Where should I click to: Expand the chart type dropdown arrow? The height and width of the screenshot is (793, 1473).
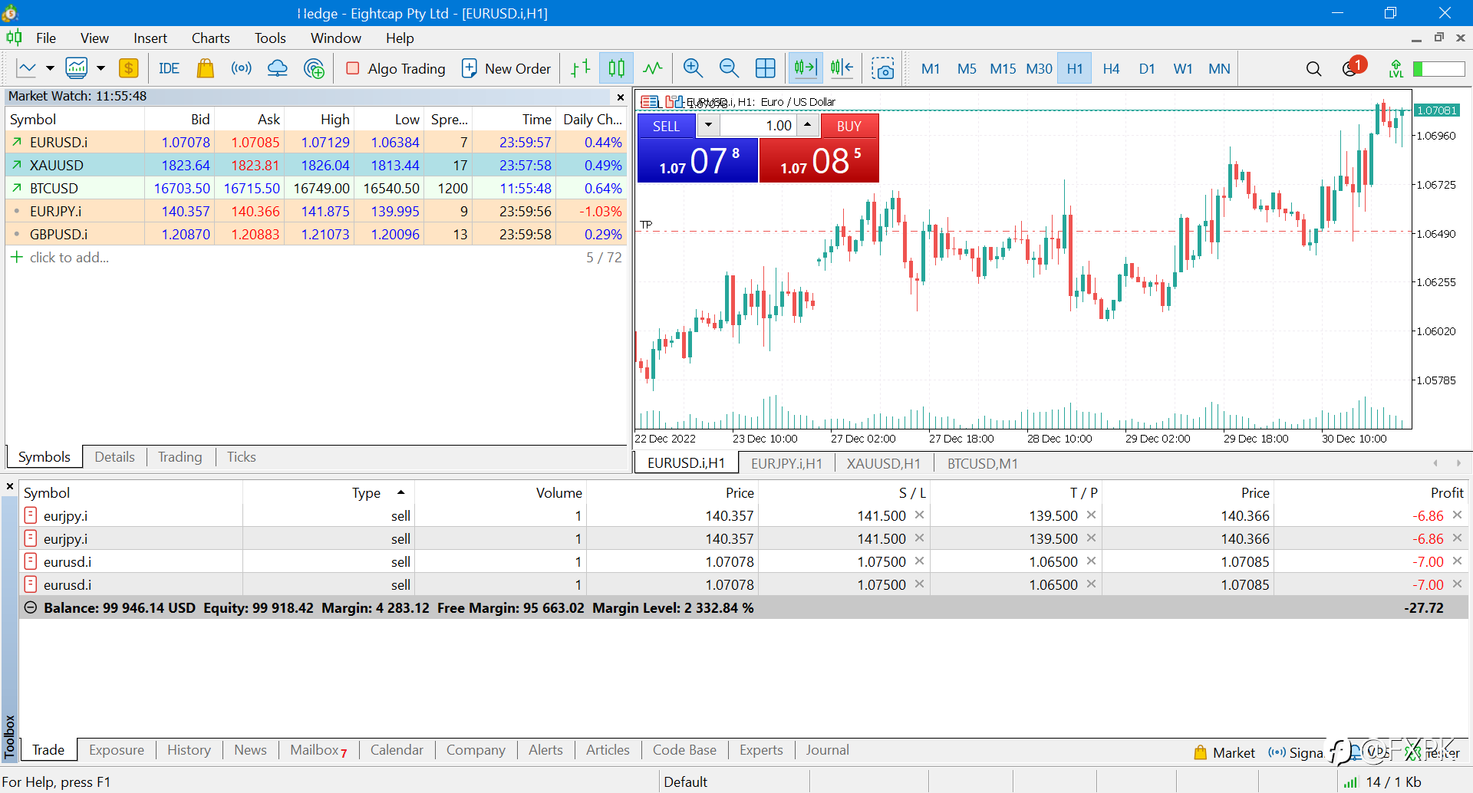tap(50, 68)
